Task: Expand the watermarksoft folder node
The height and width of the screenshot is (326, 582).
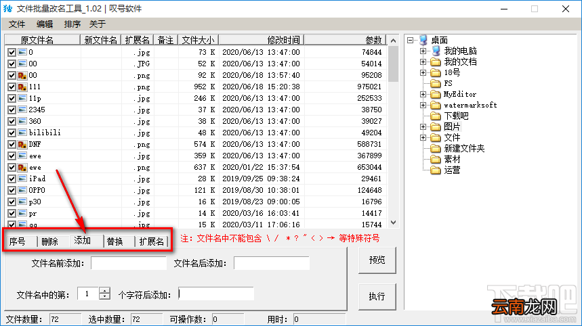Action: point(423,106)
